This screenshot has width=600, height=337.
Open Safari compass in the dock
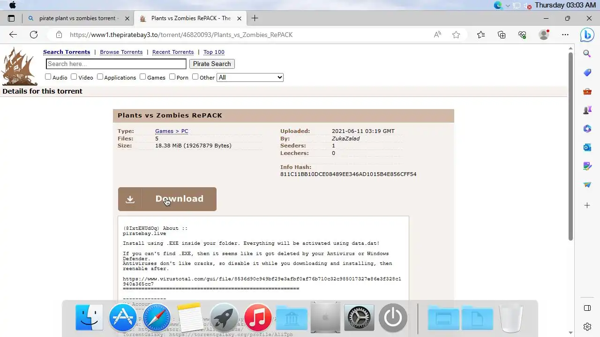tap(157, 318)
